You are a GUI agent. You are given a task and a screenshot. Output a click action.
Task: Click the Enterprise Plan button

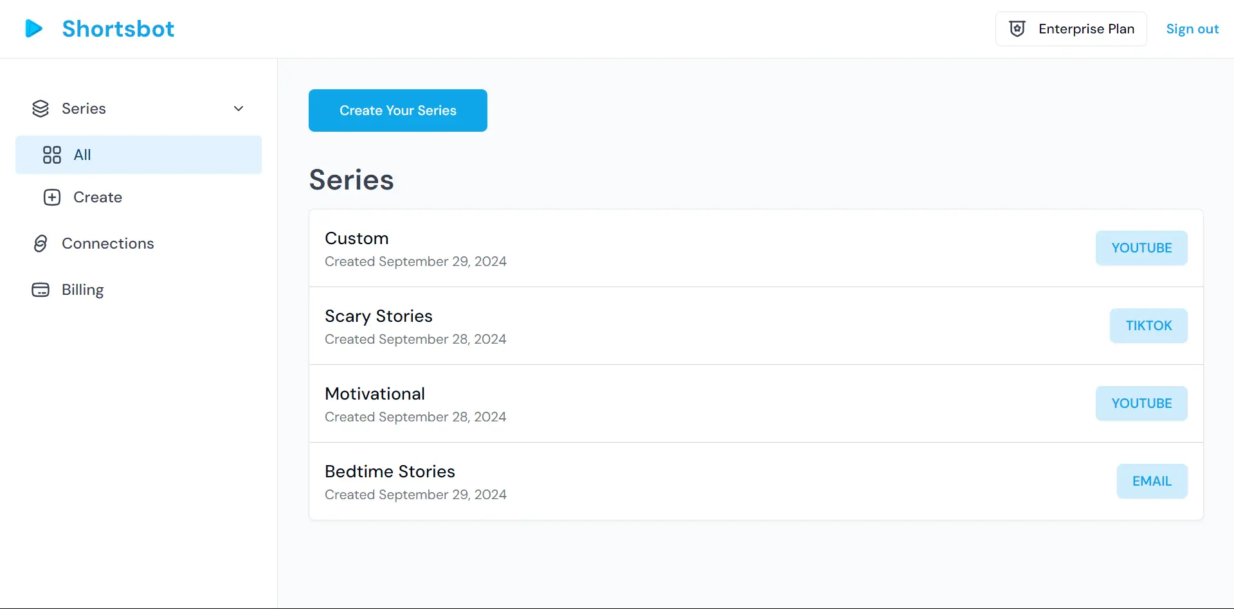click(1071, 29)
